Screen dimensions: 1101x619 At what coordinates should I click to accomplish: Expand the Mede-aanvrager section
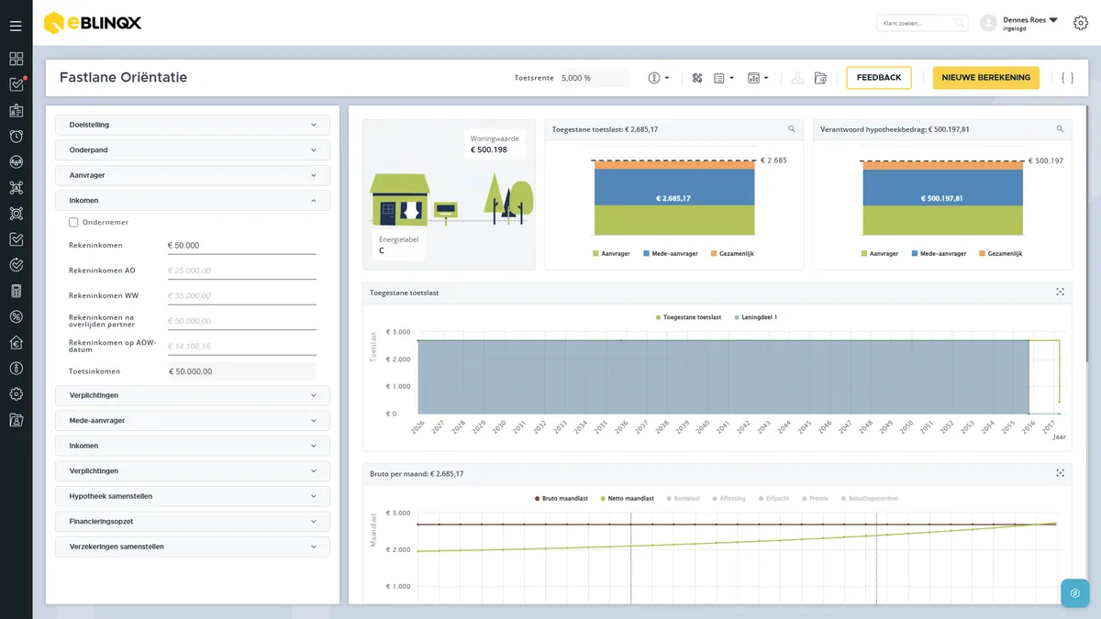193,420
